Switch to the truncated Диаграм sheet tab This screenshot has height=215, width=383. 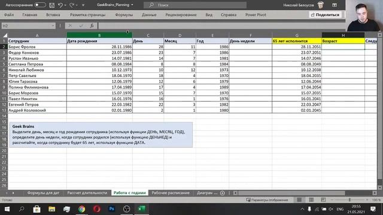[207, 192]
